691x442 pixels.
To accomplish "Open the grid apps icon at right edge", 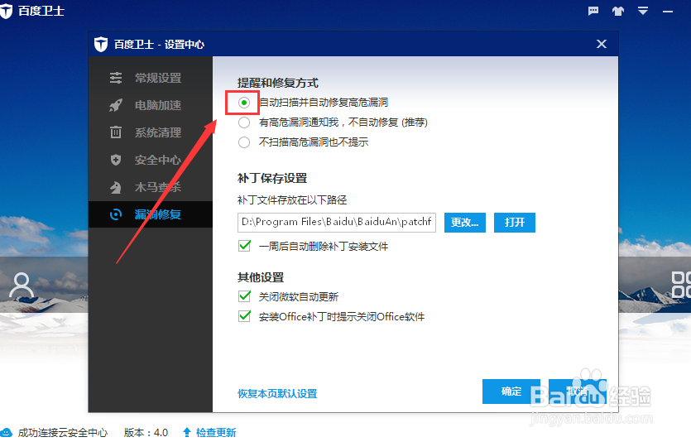I will 681,285.
